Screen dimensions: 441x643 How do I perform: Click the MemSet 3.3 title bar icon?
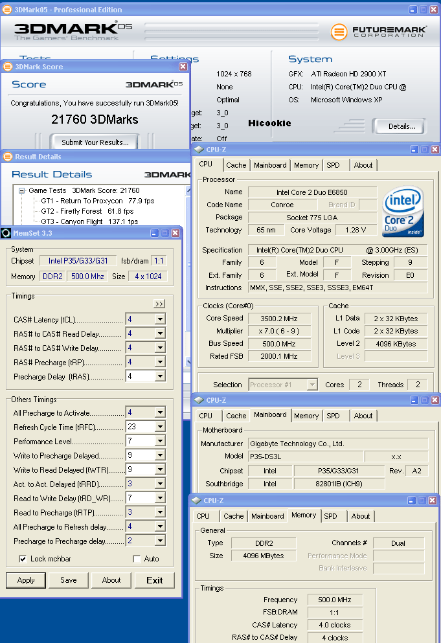coord(6,233)
